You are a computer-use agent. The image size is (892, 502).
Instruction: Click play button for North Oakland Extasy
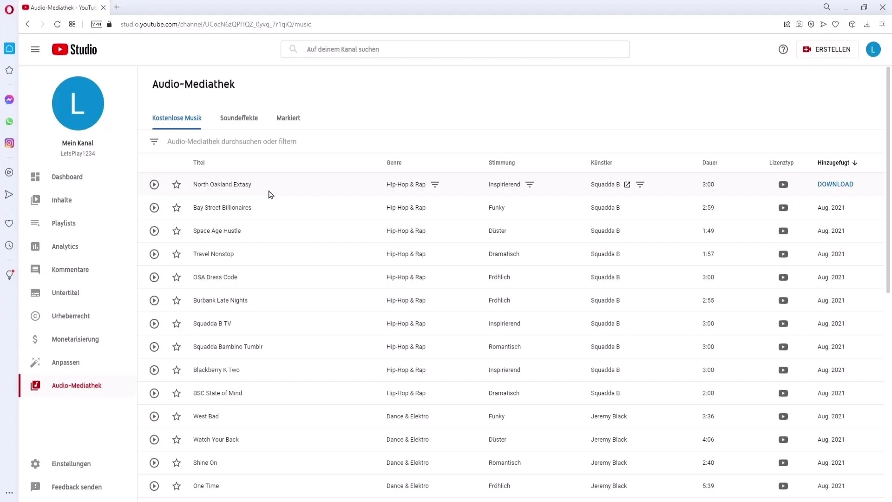pyautogui.click(x=154, y=184)
